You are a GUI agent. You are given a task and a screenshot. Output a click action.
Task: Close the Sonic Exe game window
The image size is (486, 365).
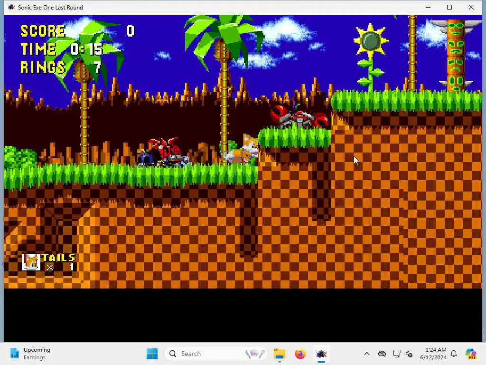coord(471,7)
